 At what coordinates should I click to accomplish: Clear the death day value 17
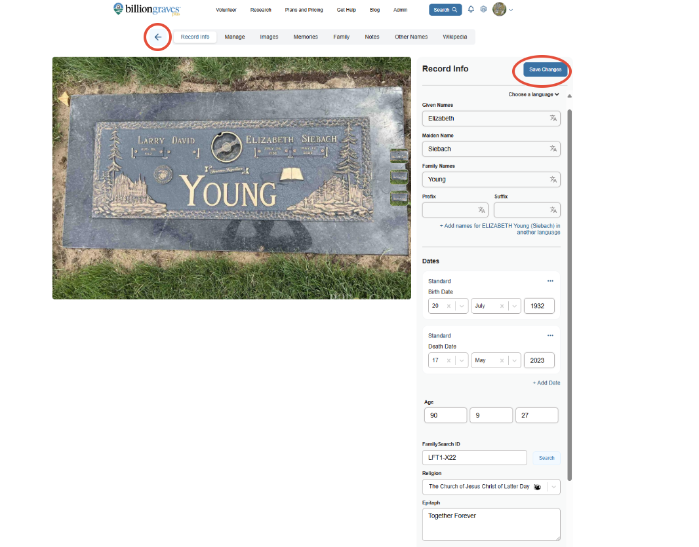449,360
